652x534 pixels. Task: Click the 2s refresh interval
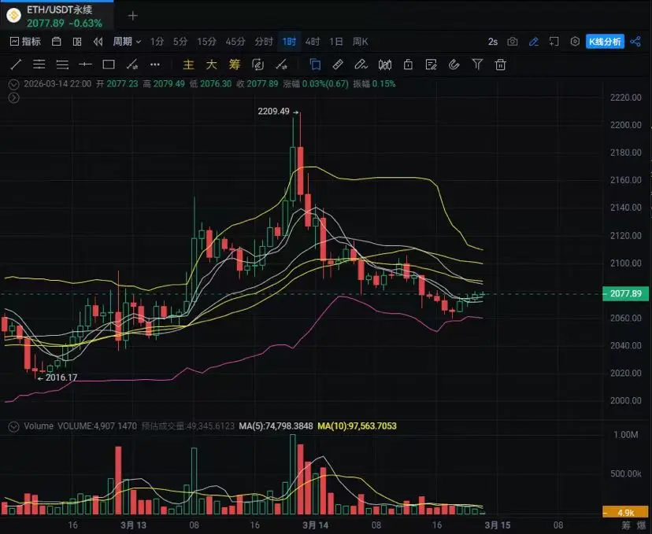[493, 42]
